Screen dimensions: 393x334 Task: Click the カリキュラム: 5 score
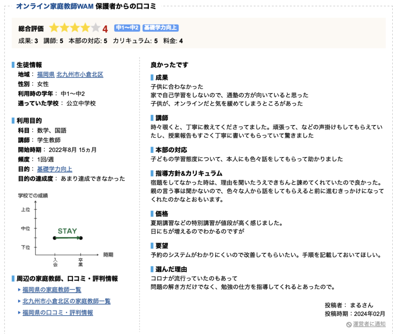point(135,41)
